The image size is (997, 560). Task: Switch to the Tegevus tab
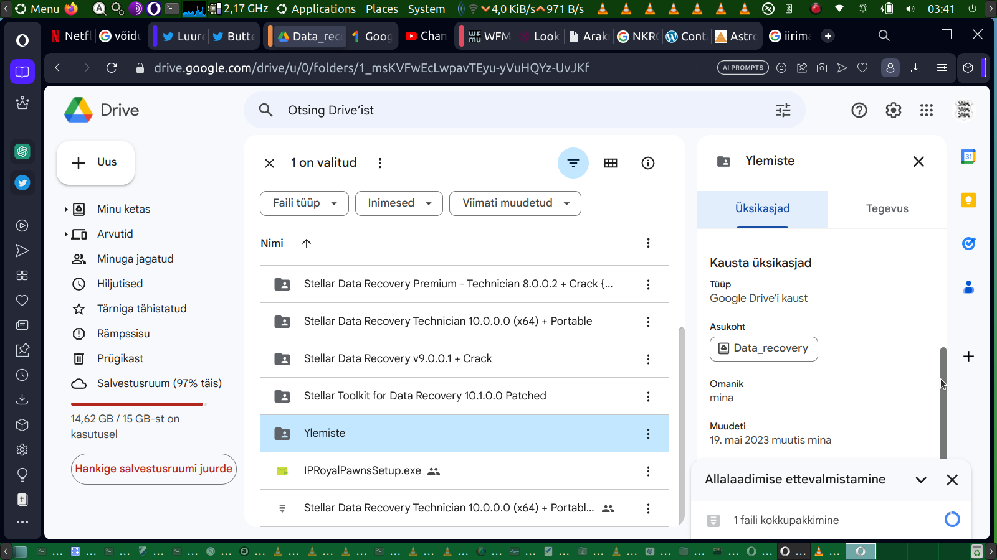[x=887, y=209]
